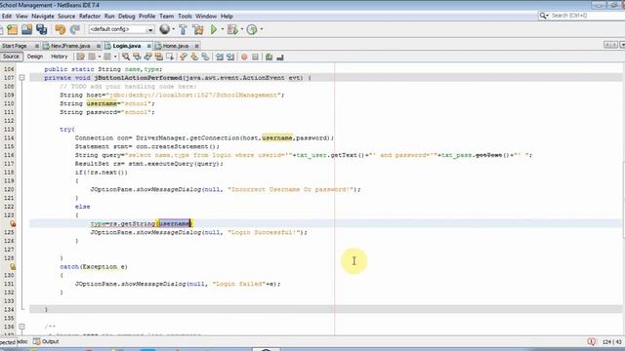Expand the globe browser dropdown arrow
Screen dimensions: 625x351
pos(174,29)
